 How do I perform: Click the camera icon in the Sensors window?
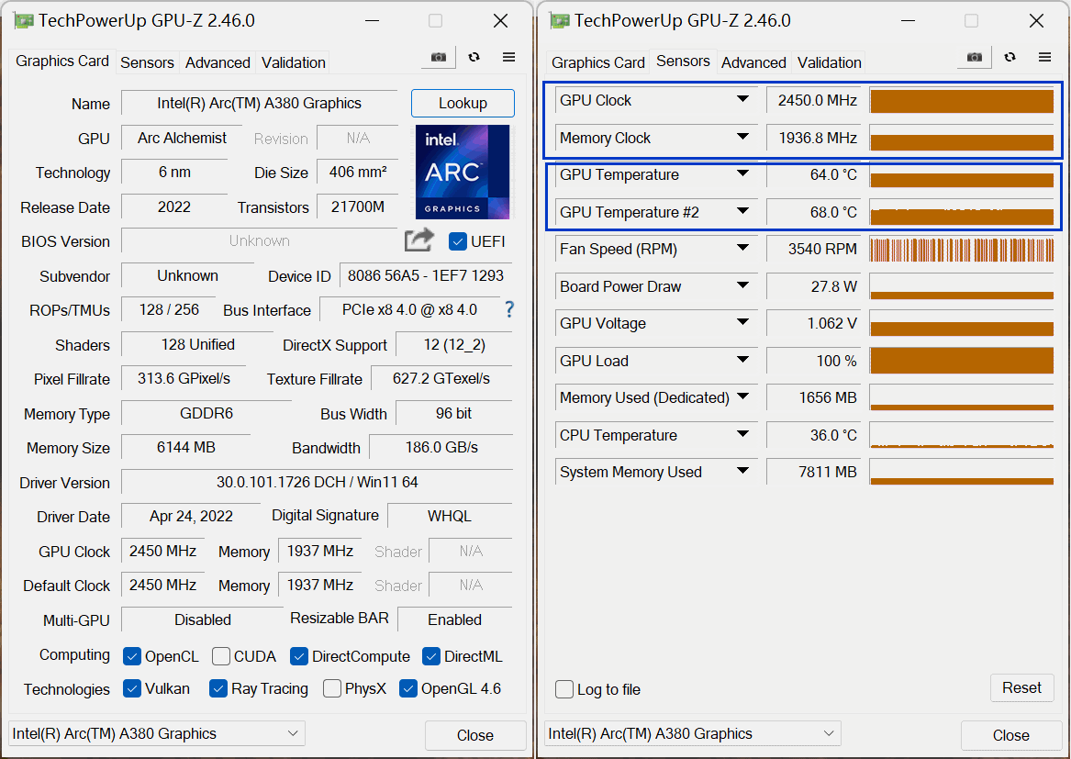(x=973, y=56)
